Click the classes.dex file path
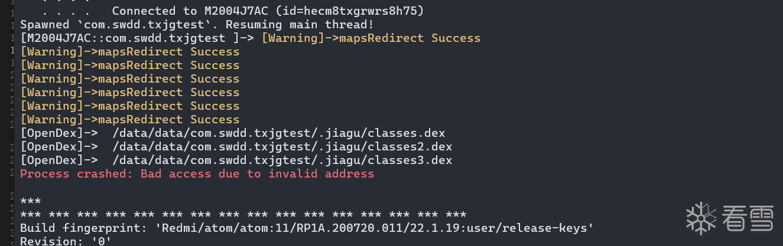Screen dimensions: 783x246 (278, 133)
